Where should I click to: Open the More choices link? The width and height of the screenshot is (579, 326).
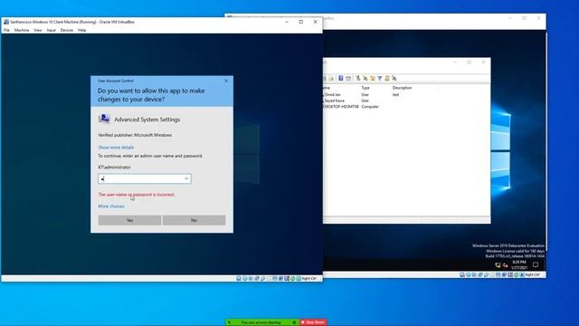pyautogui.click(x=111, y=206)
